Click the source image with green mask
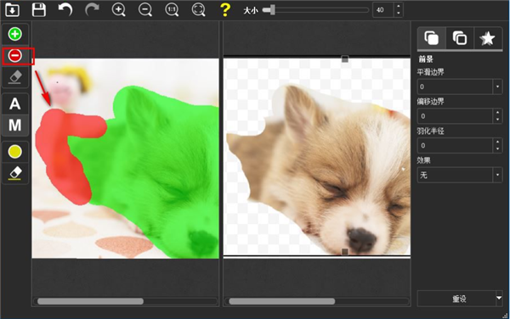The image size is (510, 319). (125, 159)
